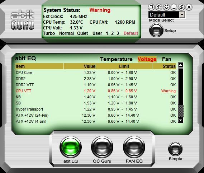Click the Item column header
Image resolution: width=204 pixels, height=173 pixels.
39,66
